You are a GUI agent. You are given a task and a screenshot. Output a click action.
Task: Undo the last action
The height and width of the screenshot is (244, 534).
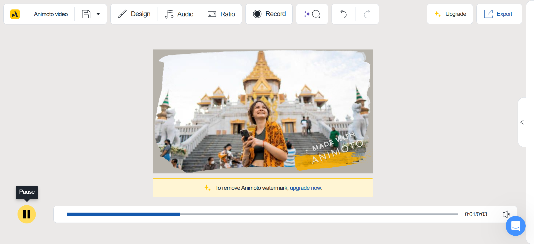point(343,14)
